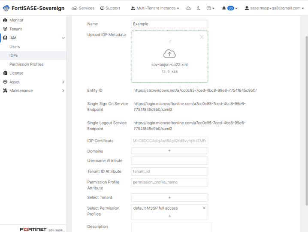Open notifications bell with 30 badge

click(229, 8)
